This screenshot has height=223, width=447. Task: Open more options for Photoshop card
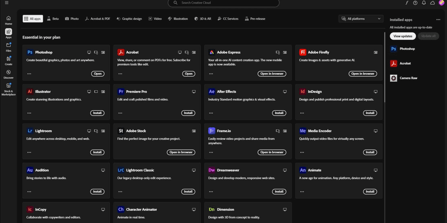[x=29, y=74]
